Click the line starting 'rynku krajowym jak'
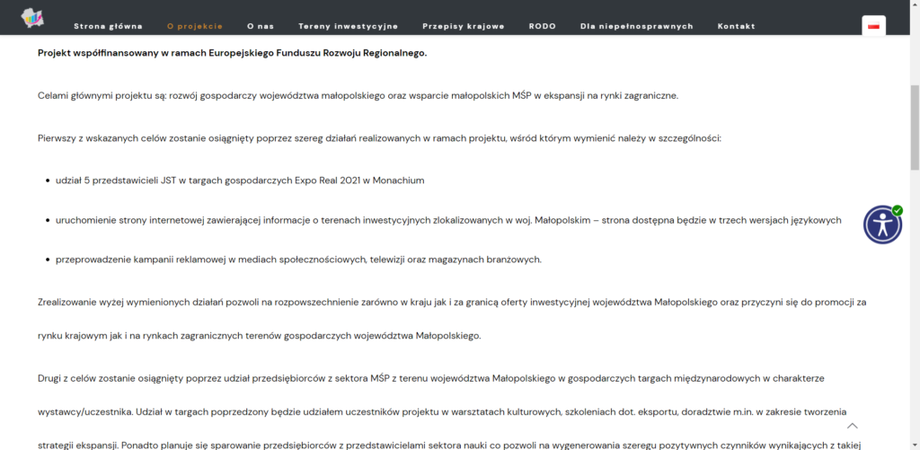Viewport: 920px width, 450px height. [260, 337]
